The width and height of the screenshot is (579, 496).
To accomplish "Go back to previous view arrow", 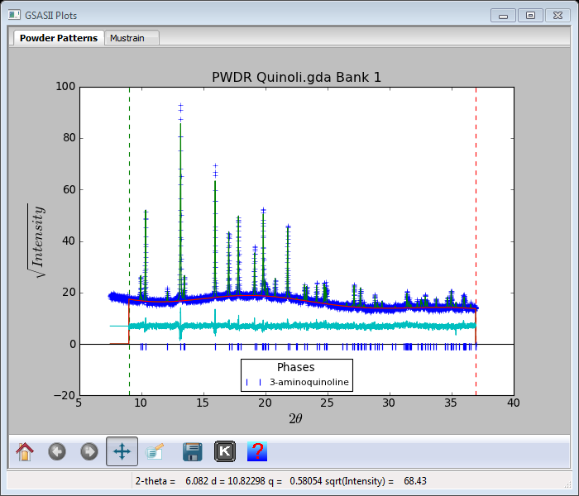I will [x=57, y=451].
